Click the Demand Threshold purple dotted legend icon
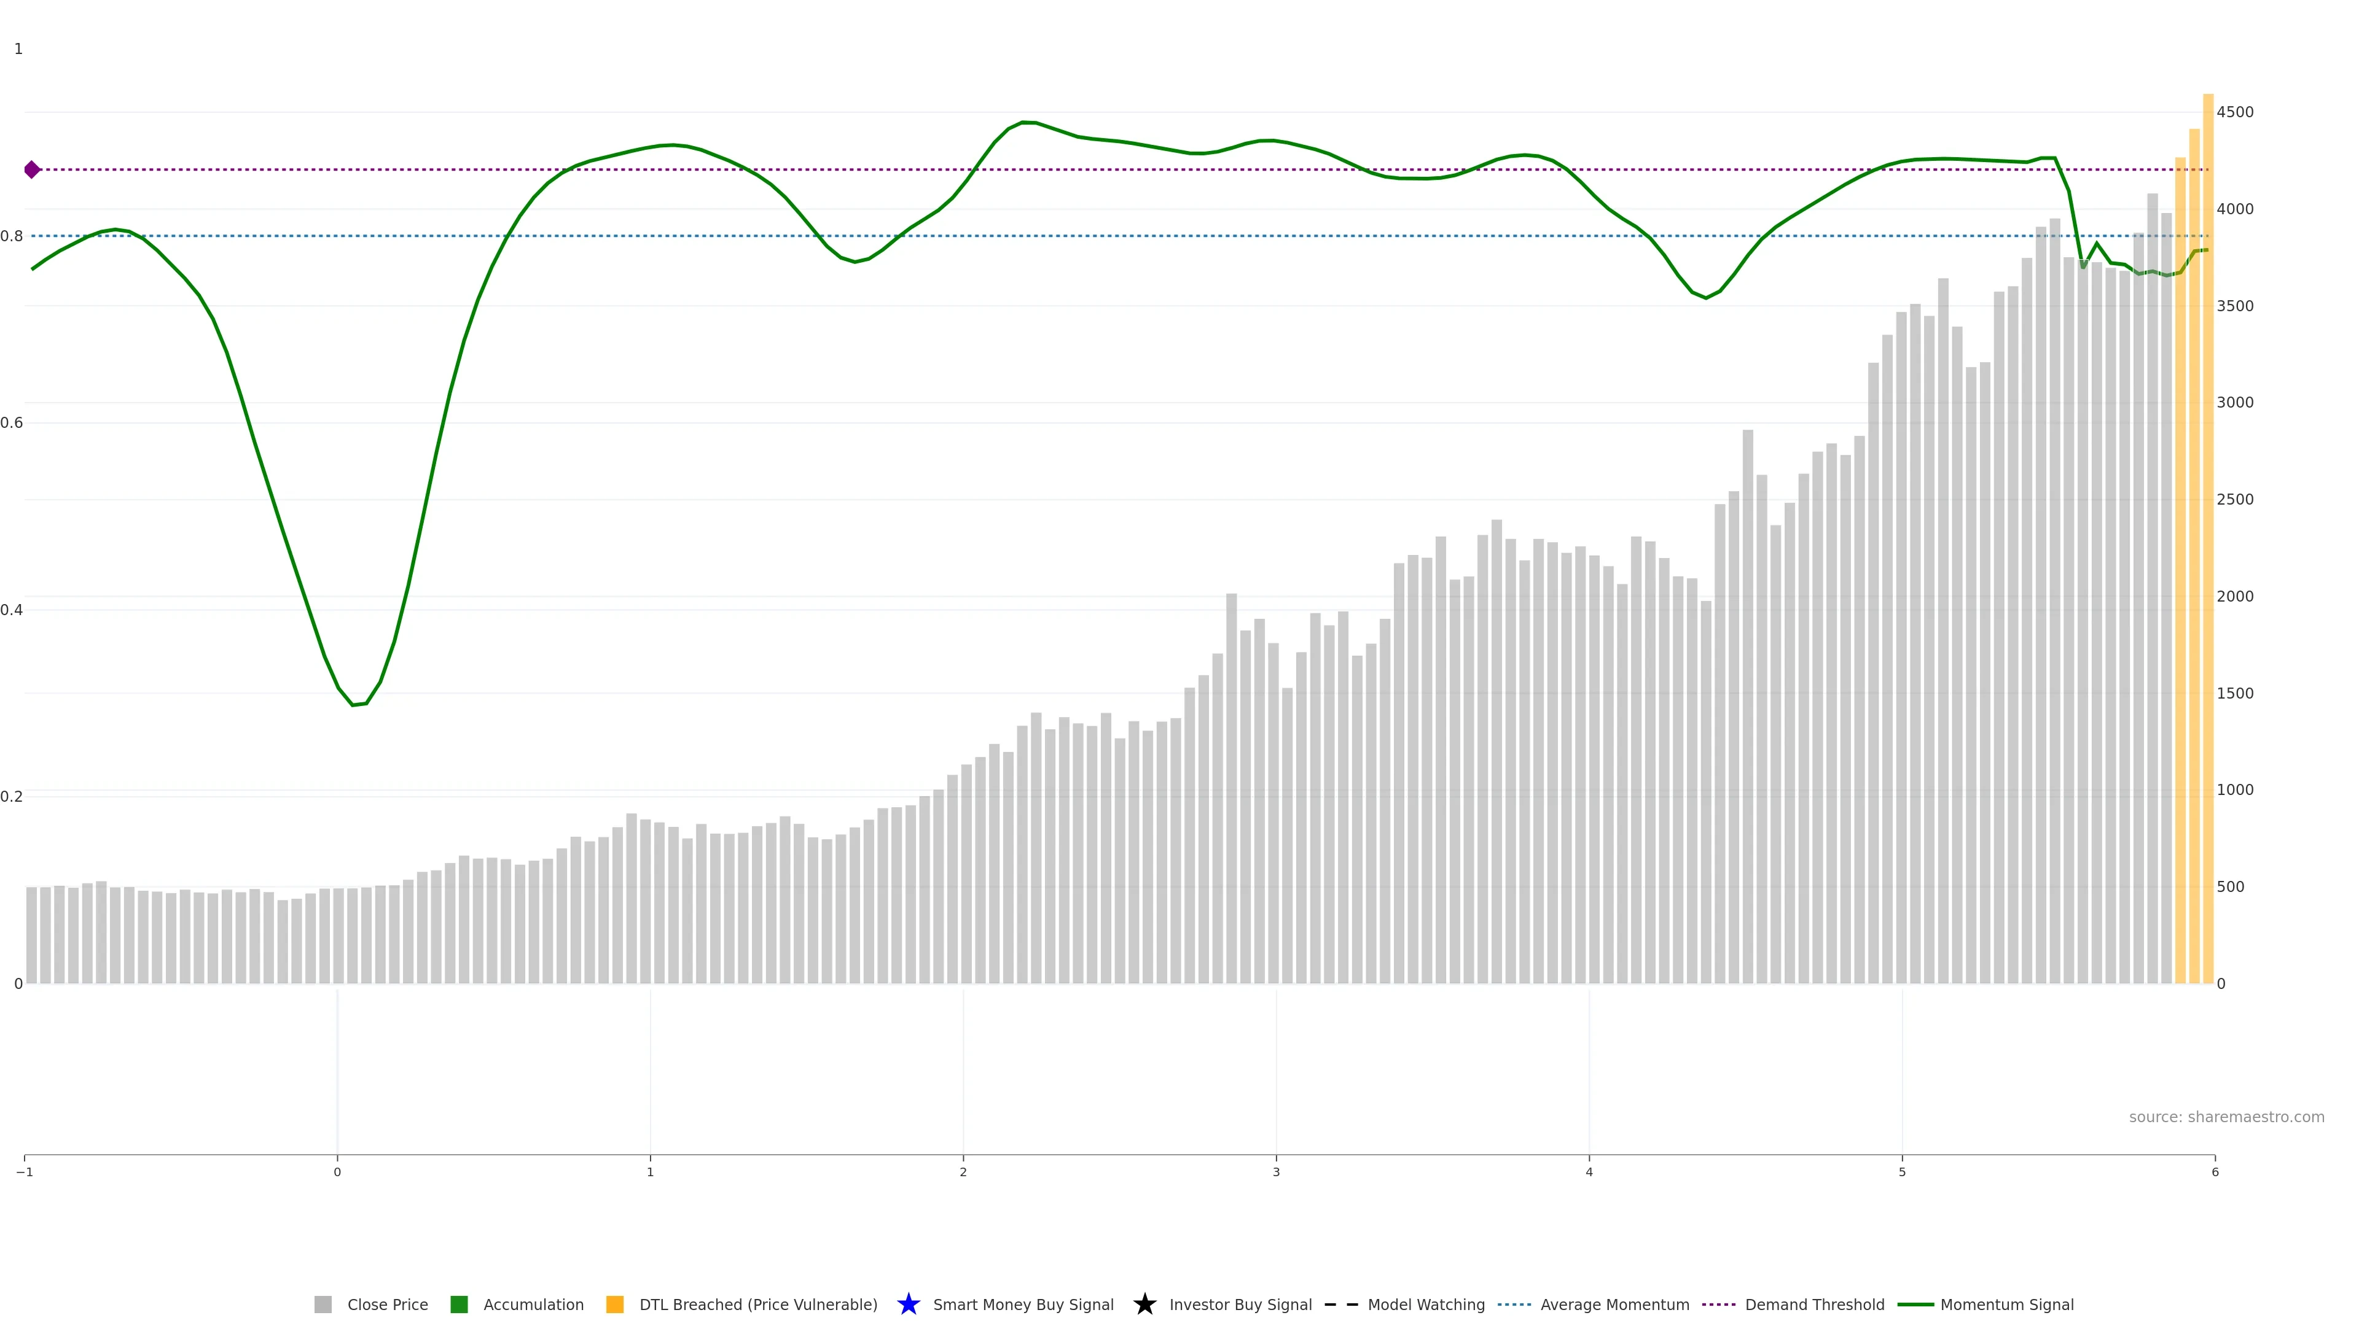The width and height of the screenshot is (2359, 1326). point(1719,1304)
